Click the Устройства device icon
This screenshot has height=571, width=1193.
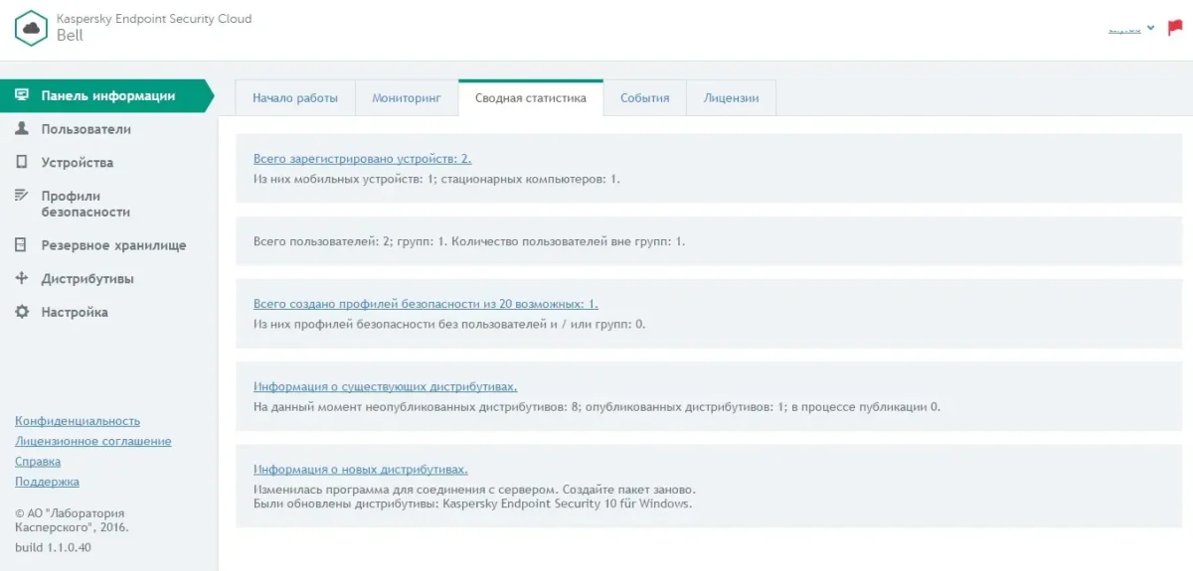pos(22,162)
